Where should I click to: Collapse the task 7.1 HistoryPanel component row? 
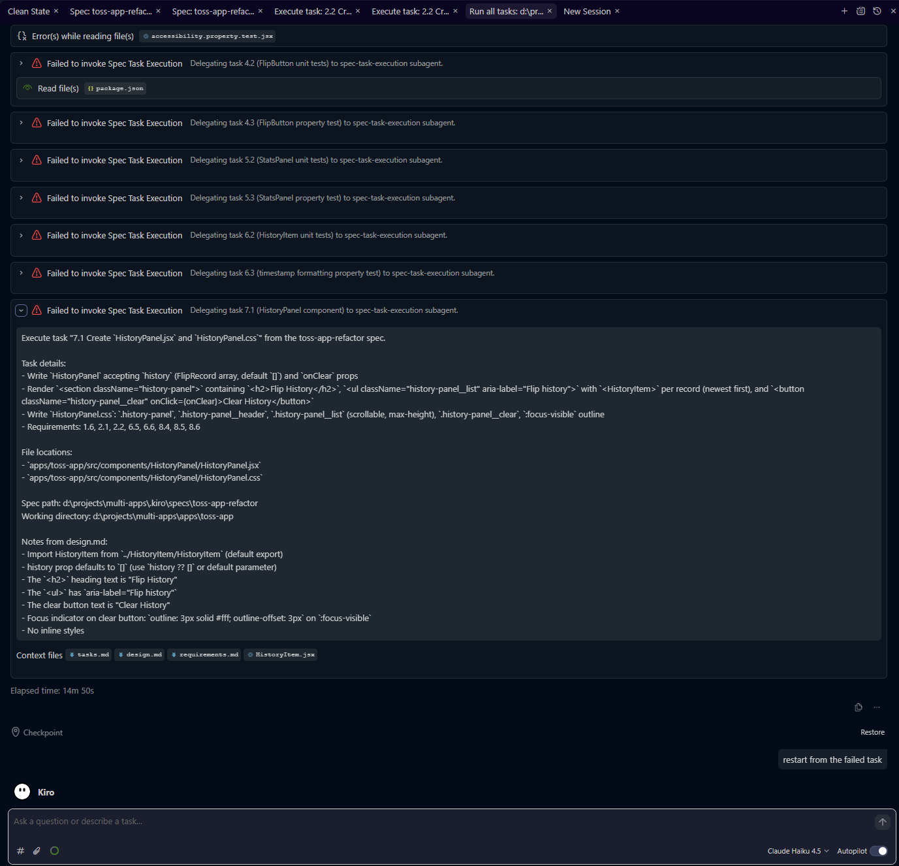[x=22, y=310]
